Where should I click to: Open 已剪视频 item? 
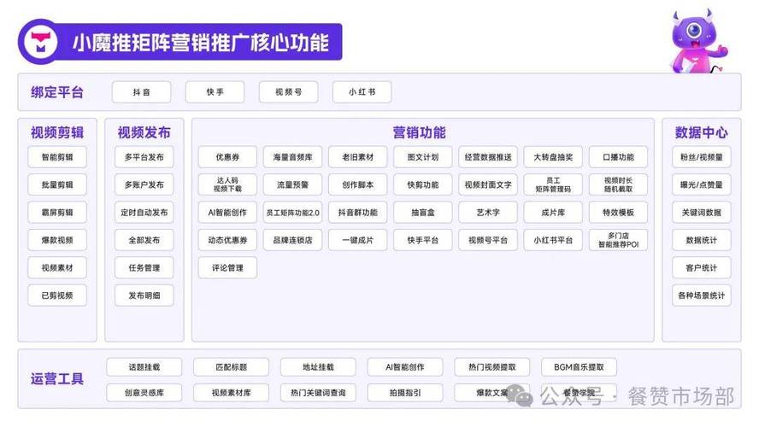tap(57, 295)
